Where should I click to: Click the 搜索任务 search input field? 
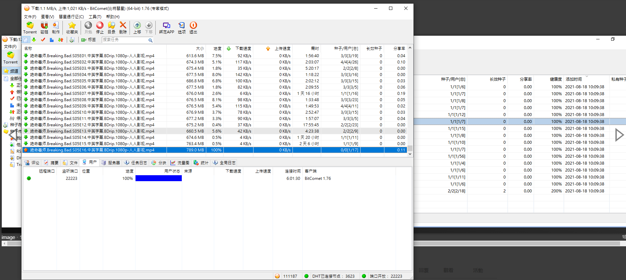[125, 40]
